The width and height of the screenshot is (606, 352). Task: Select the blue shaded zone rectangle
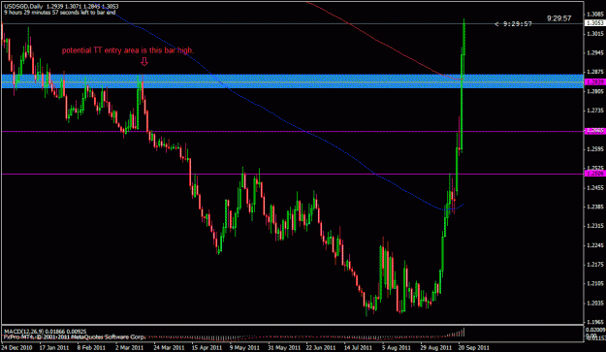tap(293, 81)
